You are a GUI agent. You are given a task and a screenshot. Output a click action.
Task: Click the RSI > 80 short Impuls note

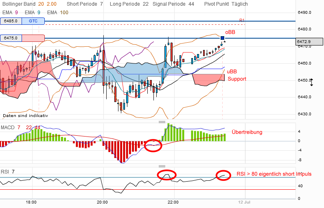click(274, 174)
